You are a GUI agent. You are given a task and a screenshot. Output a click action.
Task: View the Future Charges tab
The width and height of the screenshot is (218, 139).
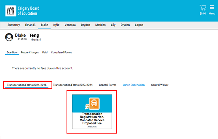30,53
